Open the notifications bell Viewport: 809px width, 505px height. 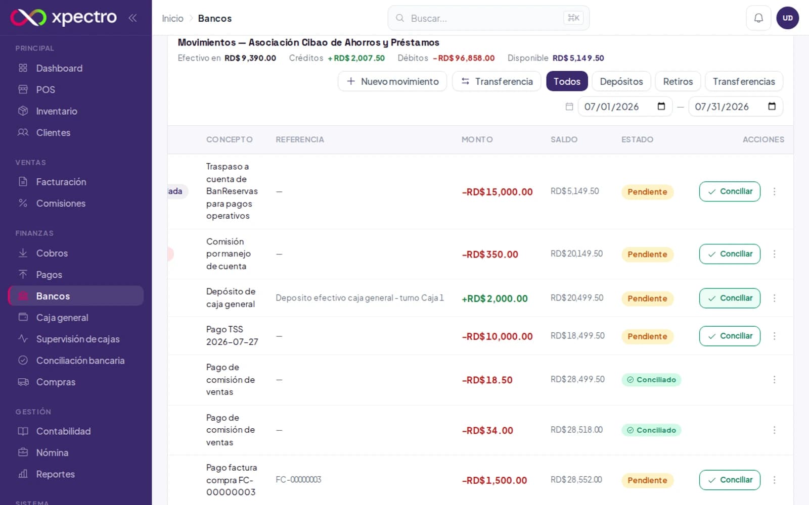(x=758, y=18)
